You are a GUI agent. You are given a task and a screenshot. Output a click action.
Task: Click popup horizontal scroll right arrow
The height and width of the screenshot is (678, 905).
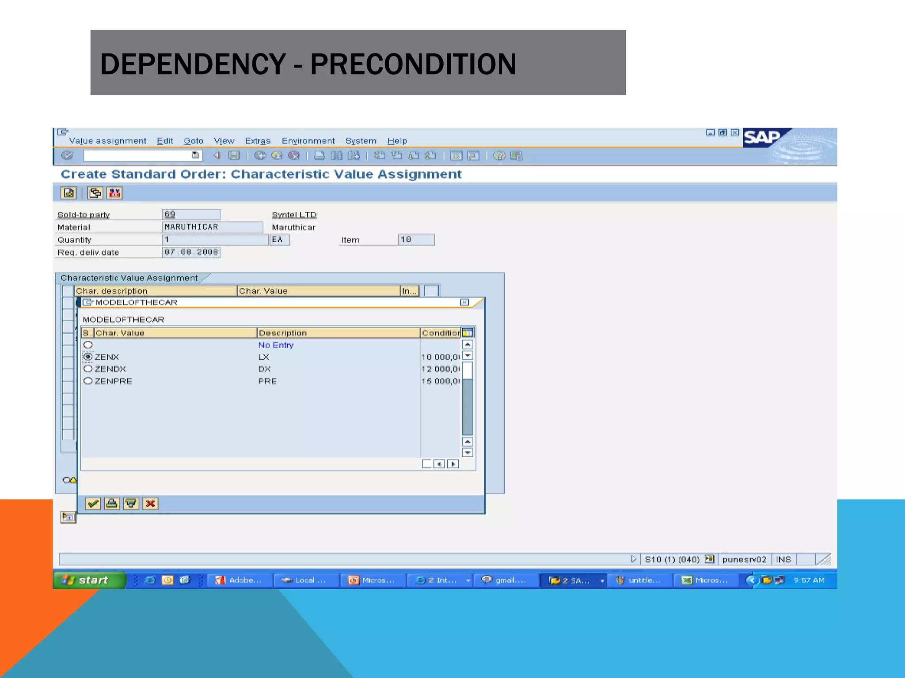pyautogui.click(x=453, y=463)
